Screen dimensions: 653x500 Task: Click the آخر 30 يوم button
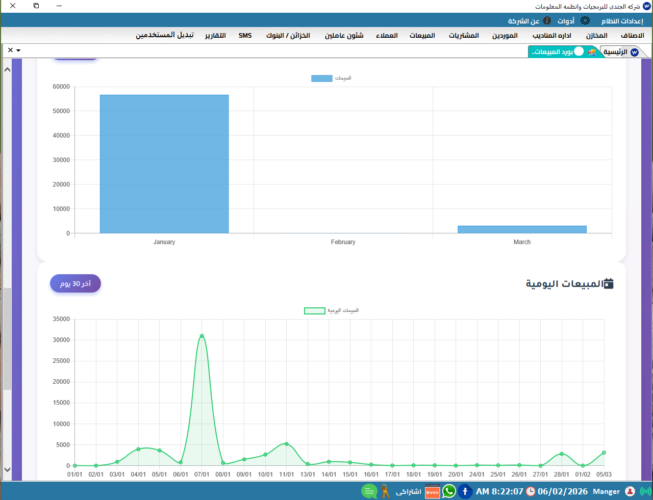coord(76,284)
